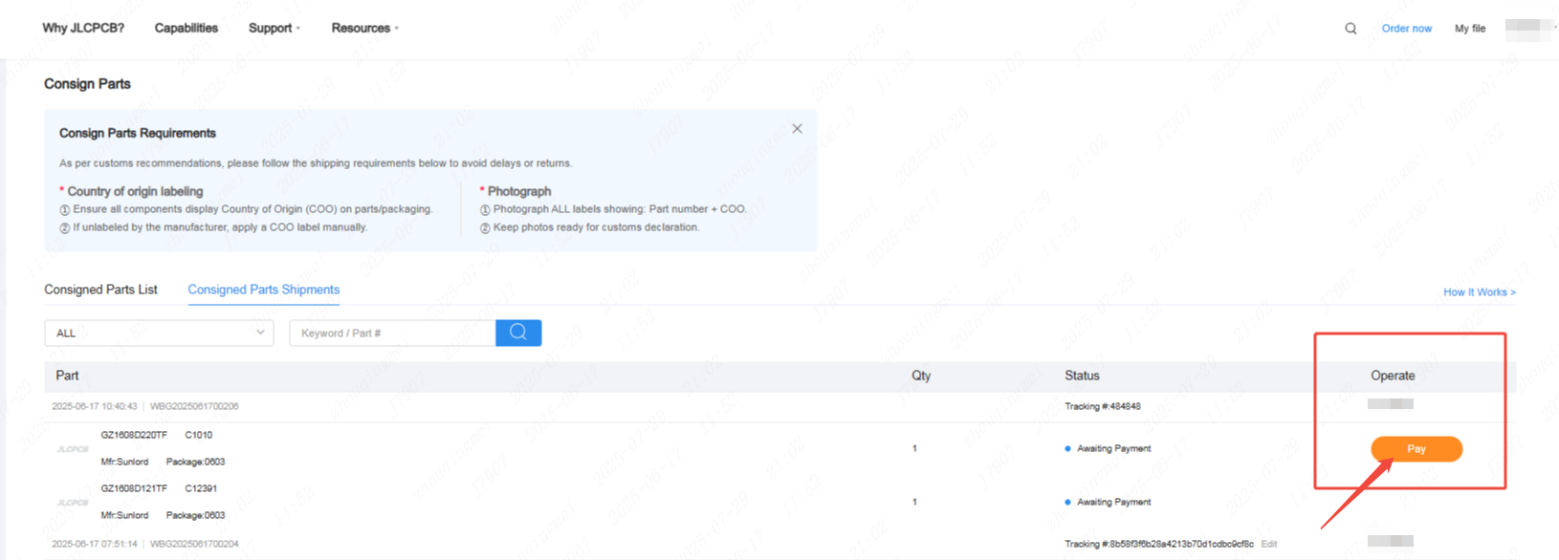The image size is (1559, 560).
Task: Click C12391 part code
Action: point(201,488)
